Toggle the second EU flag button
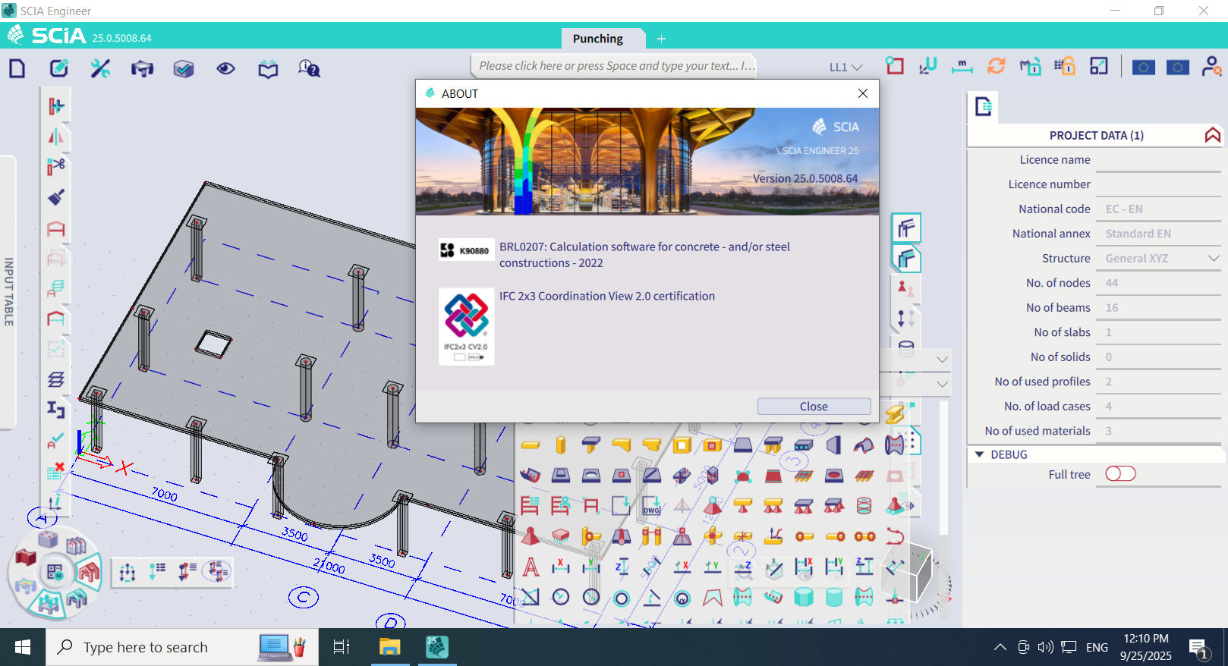The width and height of the screenshot is (1228, 666). tap(1177, 68)
